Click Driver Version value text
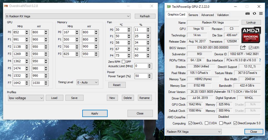The height and width of the screenshot is (140, 268). [x=224, y=92]
